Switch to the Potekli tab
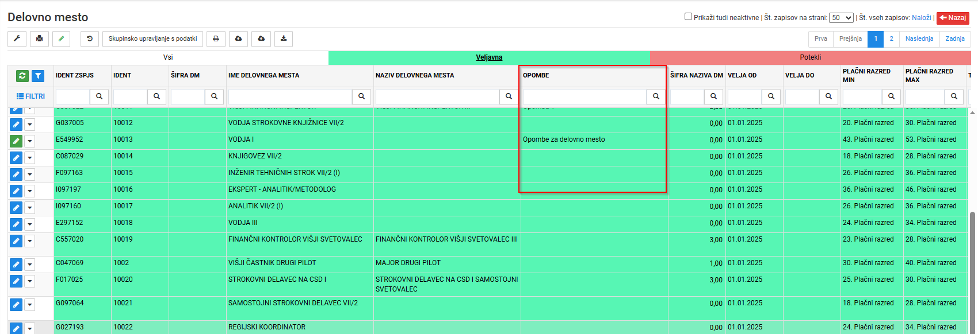The image size is (978, 334). [811, 57]
